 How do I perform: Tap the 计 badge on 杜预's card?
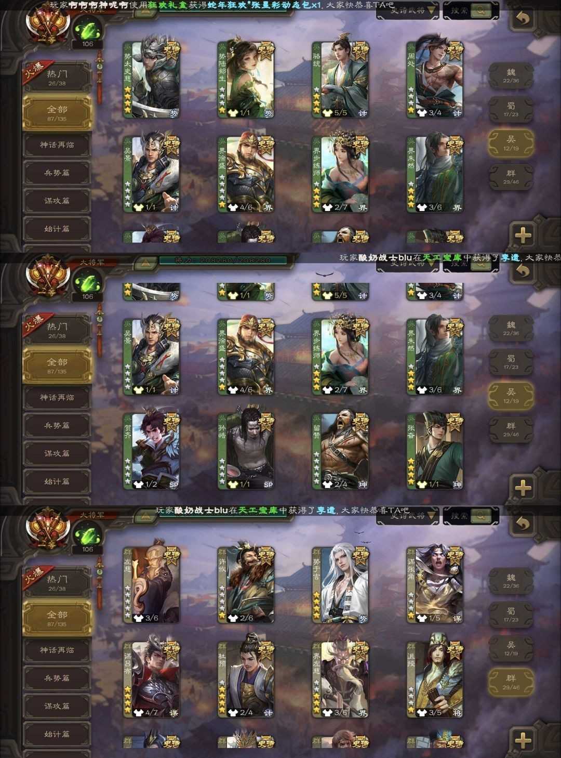click(x=268, y=713)
